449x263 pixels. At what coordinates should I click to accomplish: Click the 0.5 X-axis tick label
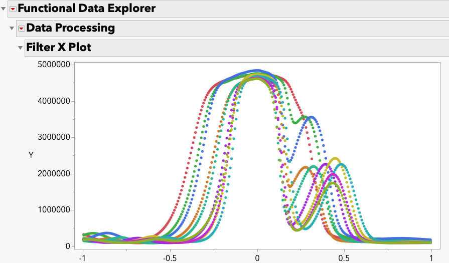coord(344,258)
